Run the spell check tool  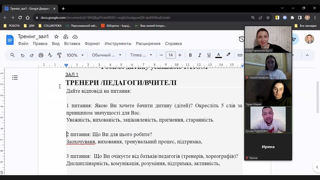coord(50,55)
